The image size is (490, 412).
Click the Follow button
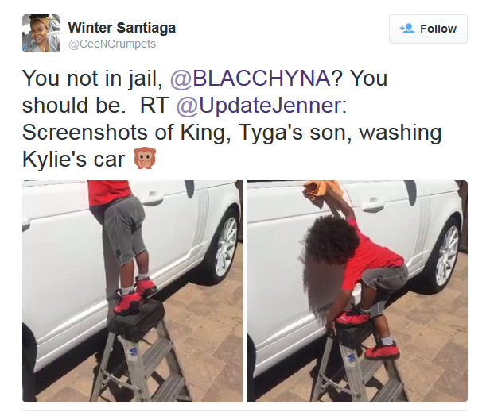click(x=428, y=29)
